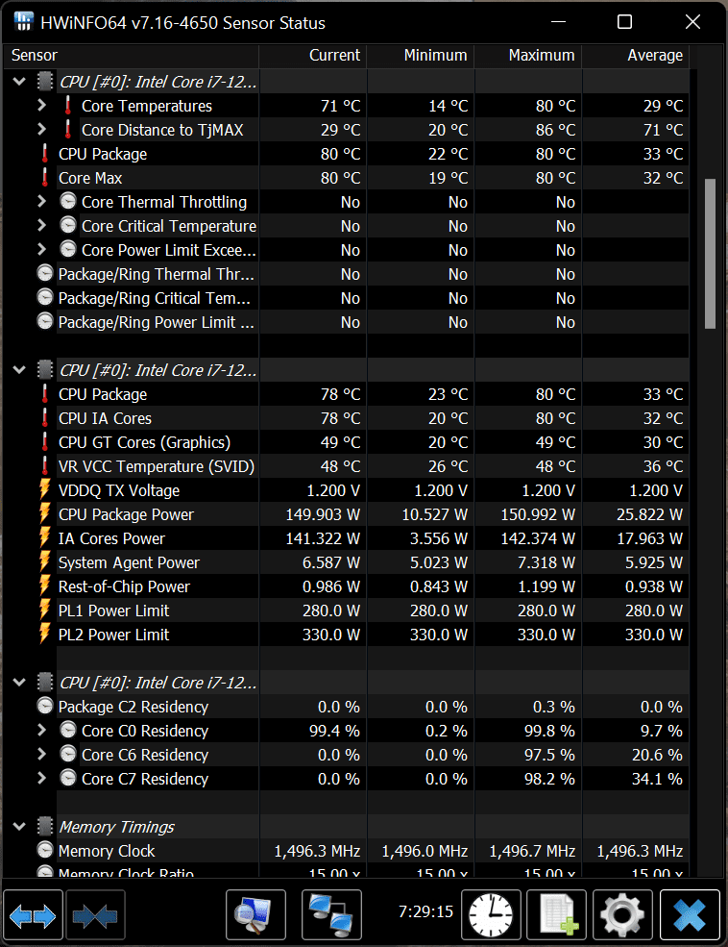Open sensor settings gear icon
The image size is (728, 947).
tap(622, 915)
